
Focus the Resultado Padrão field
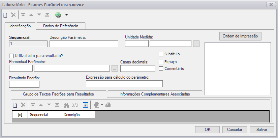tap(24, 84)
